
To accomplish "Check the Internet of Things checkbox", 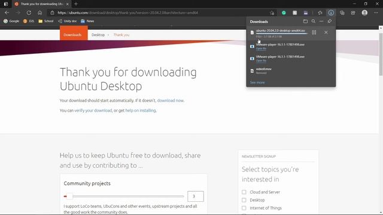I will pyautogui.click(x=244, y=208).
